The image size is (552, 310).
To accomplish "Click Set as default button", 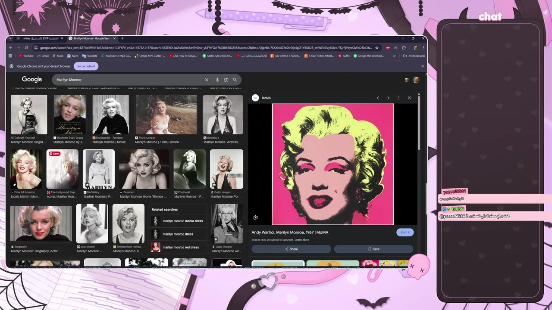I will [86, 66].
